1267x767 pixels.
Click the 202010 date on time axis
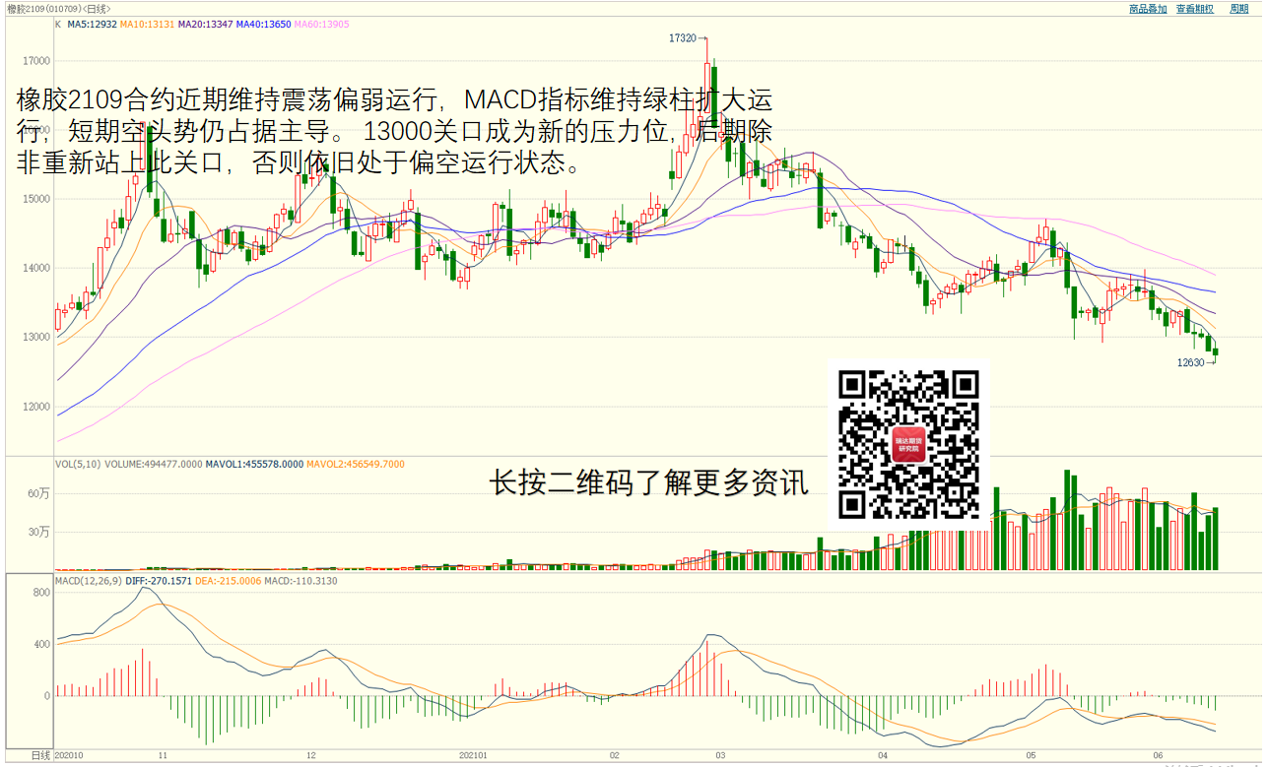click(69, 755)
